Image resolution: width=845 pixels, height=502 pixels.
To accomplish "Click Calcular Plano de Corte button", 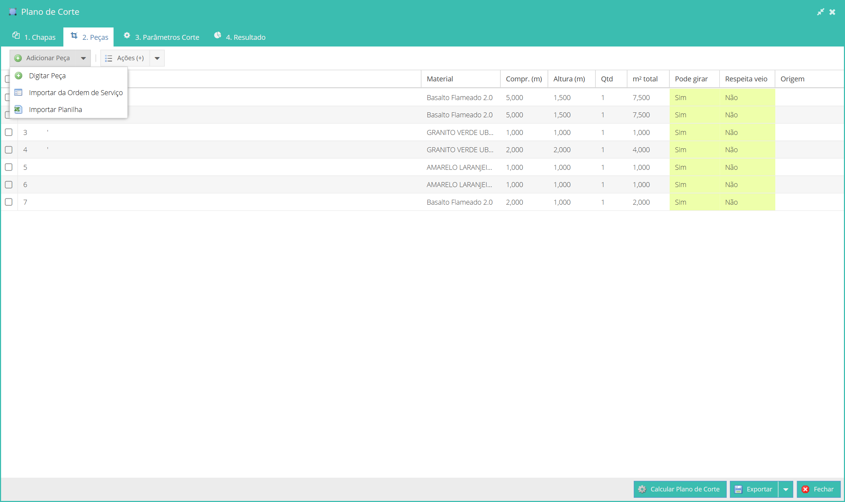I will [x=680, y=489].
